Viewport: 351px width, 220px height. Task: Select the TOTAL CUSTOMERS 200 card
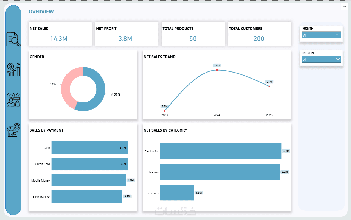point(260,34)
